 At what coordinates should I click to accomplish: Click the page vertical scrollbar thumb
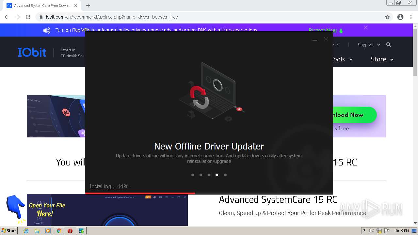tap(415, 52)
